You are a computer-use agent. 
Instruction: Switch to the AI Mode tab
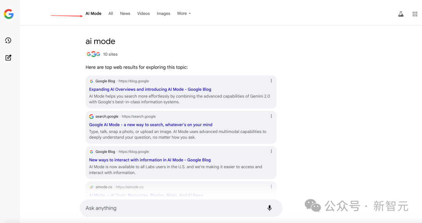click(x=93, y=14)
